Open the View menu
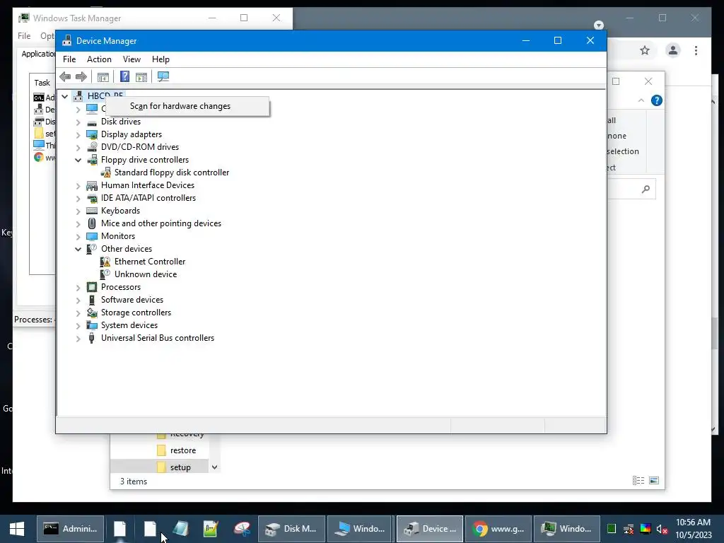Image resolution: width=724 pixels, height=543 pixels. pos(132,59)
